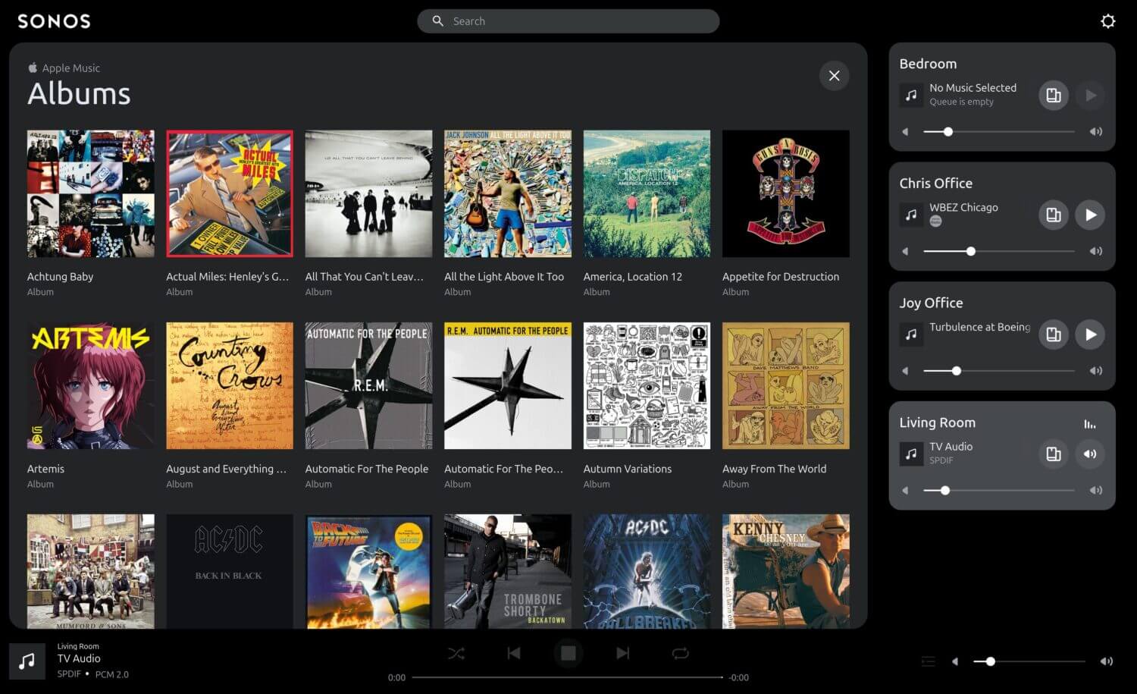The height and width of the screenshot is (694, 1137).
Task: Open the settings gear icon
Action: click(x=1107, y=21)
